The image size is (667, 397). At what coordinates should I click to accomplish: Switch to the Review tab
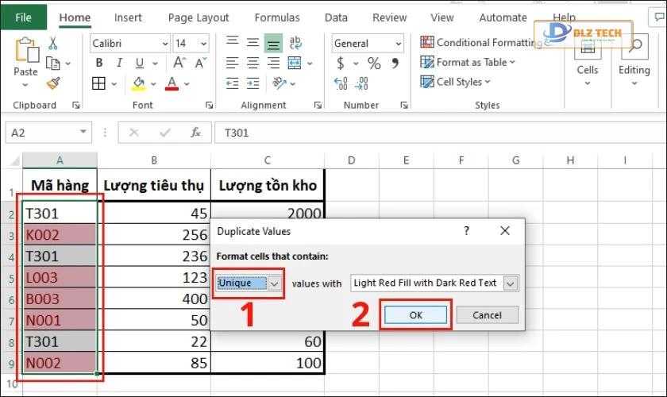(x=389, y=17)
